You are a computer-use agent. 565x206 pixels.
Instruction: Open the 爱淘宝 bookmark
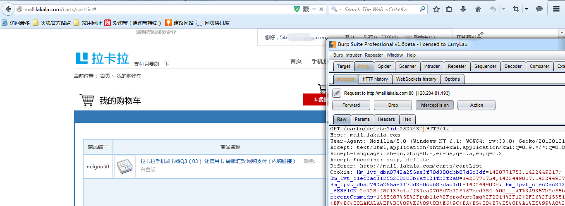(x=132, y=23)
